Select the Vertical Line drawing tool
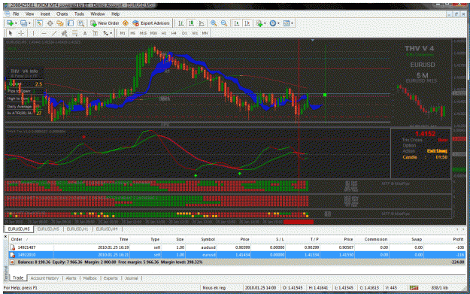The width and height of the screenshot is (470, 294). point(33,33)
